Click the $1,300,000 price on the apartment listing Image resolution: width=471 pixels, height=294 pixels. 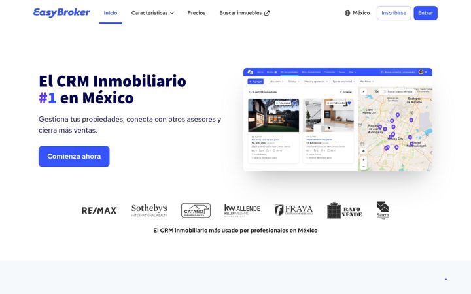313,143
